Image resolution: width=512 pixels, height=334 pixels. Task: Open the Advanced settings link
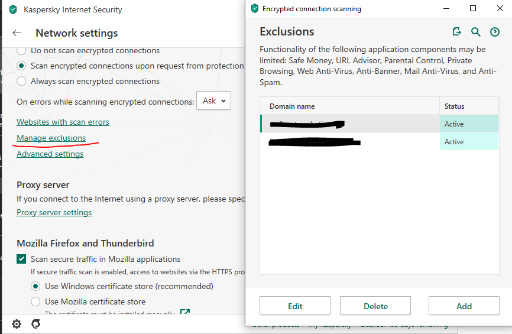(50, 154)
